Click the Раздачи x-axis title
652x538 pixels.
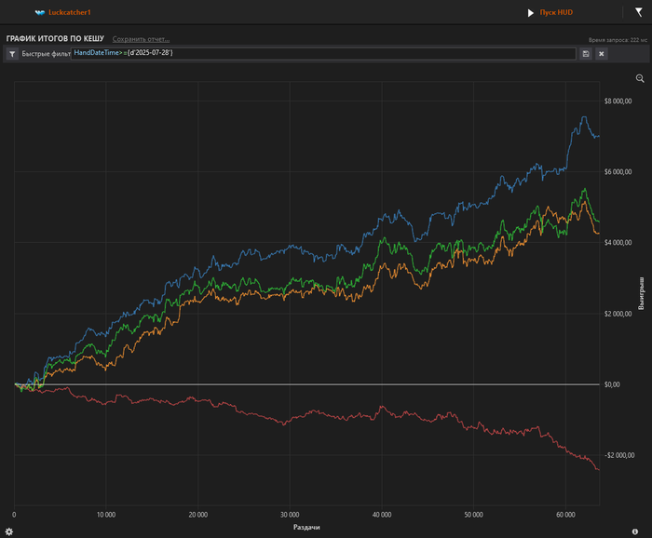tap(306, 527)
